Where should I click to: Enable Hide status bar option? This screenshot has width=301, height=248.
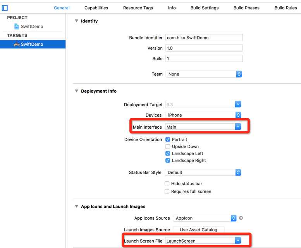coord(167,184)
